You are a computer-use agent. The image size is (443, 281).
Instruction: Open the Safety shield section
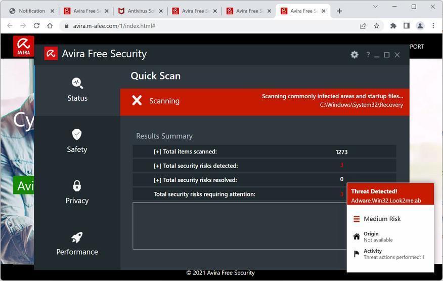point(77,141)
